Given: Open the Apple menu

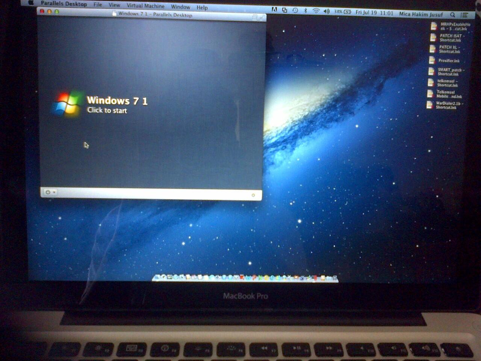Looking at the screenshot, I should pos(31,3).
